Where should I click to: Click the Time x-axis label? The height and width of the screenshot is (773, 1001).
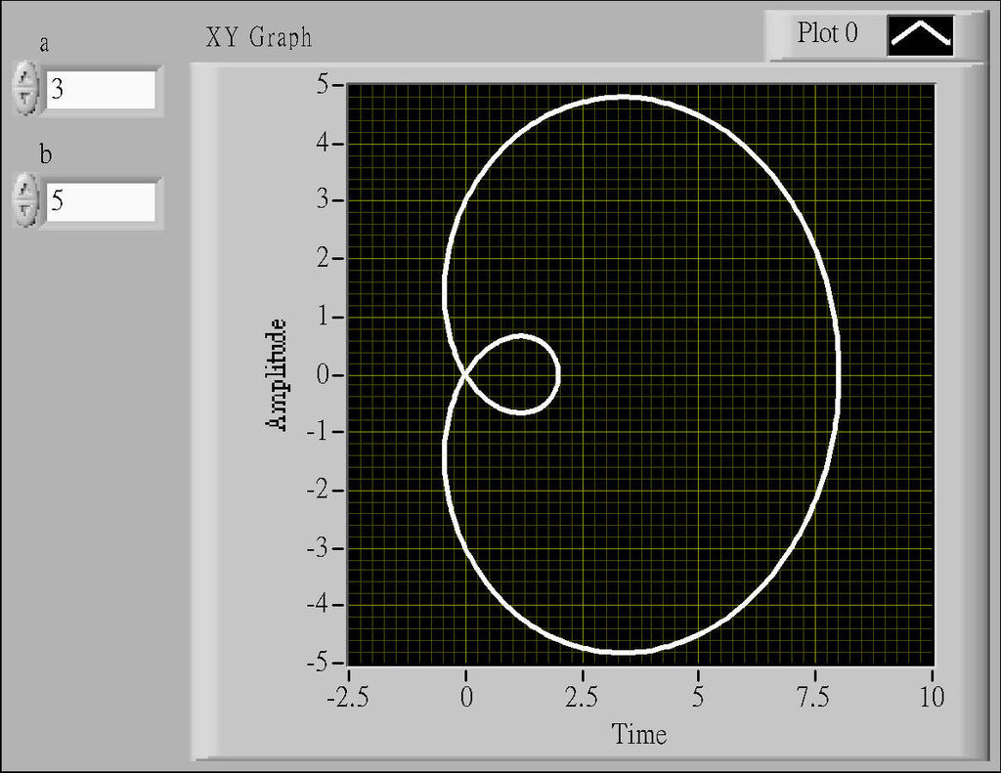[x=639, y=734]
